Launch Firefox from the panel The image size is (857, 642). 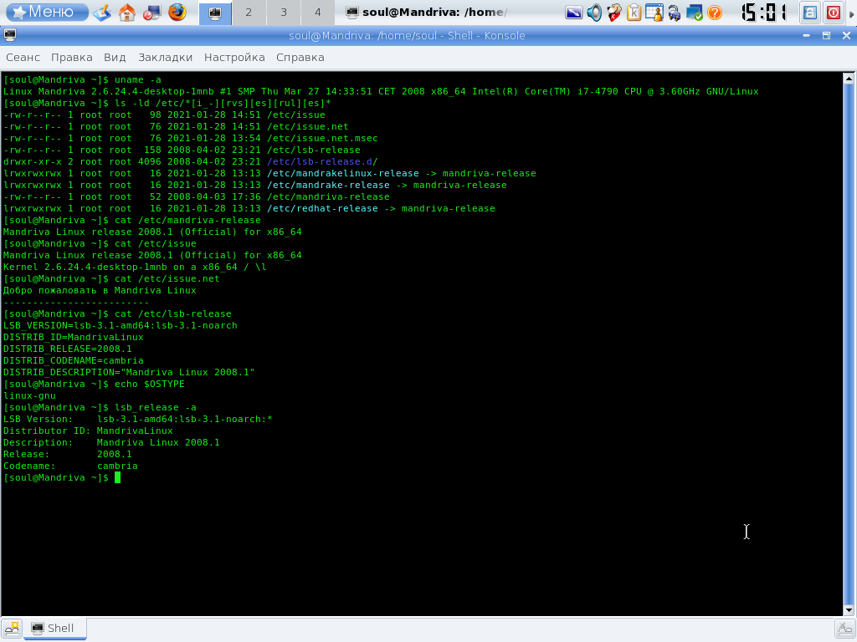click(x=177, y=12)
